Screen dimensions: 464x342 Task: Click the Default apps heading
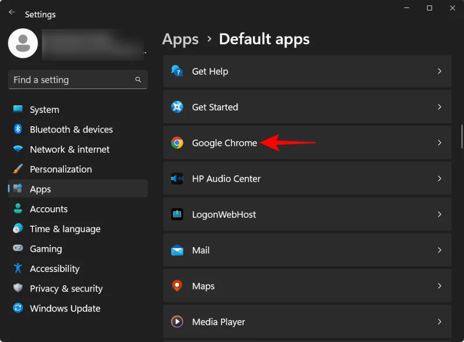[x=264, y=39]
